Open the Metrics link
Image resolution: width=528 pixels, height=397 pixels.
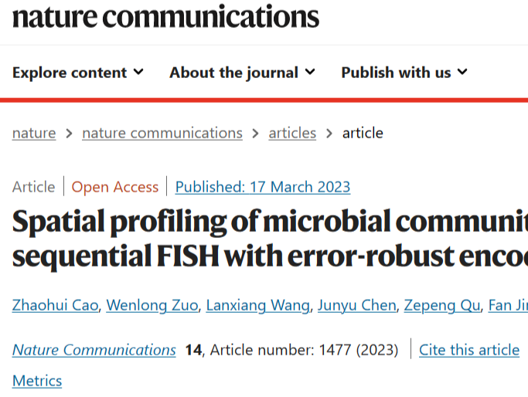coord(37,382)
